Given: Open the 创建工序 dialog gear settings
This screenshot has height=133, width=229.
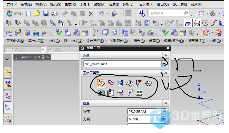Looking at the screenshot, I should pyautogui.click(x=82, y=48).
